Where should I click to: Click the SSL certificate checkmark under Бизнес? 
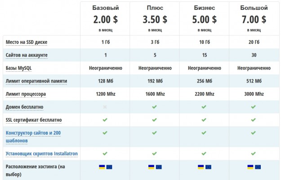click(x=204, y=120)
